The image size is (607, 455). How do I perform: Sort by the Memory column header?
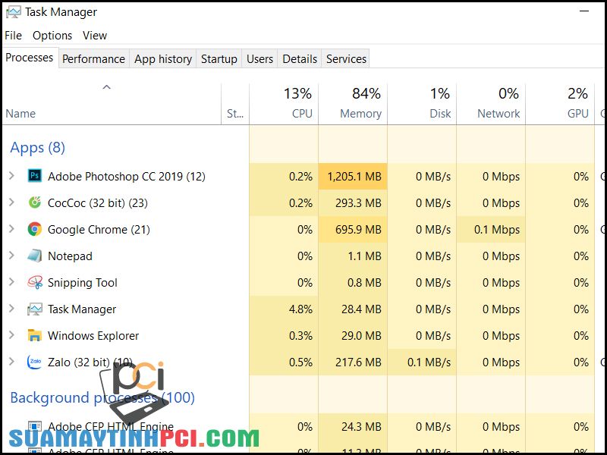click(353, 103)
